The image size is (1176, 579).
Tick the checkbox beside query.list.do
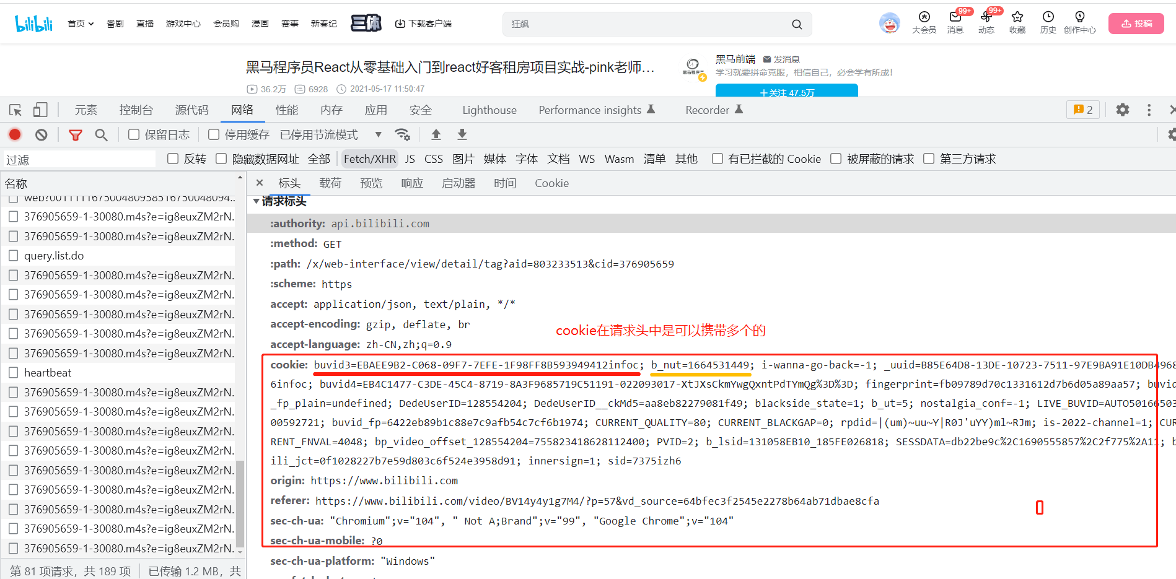[13, 255]
